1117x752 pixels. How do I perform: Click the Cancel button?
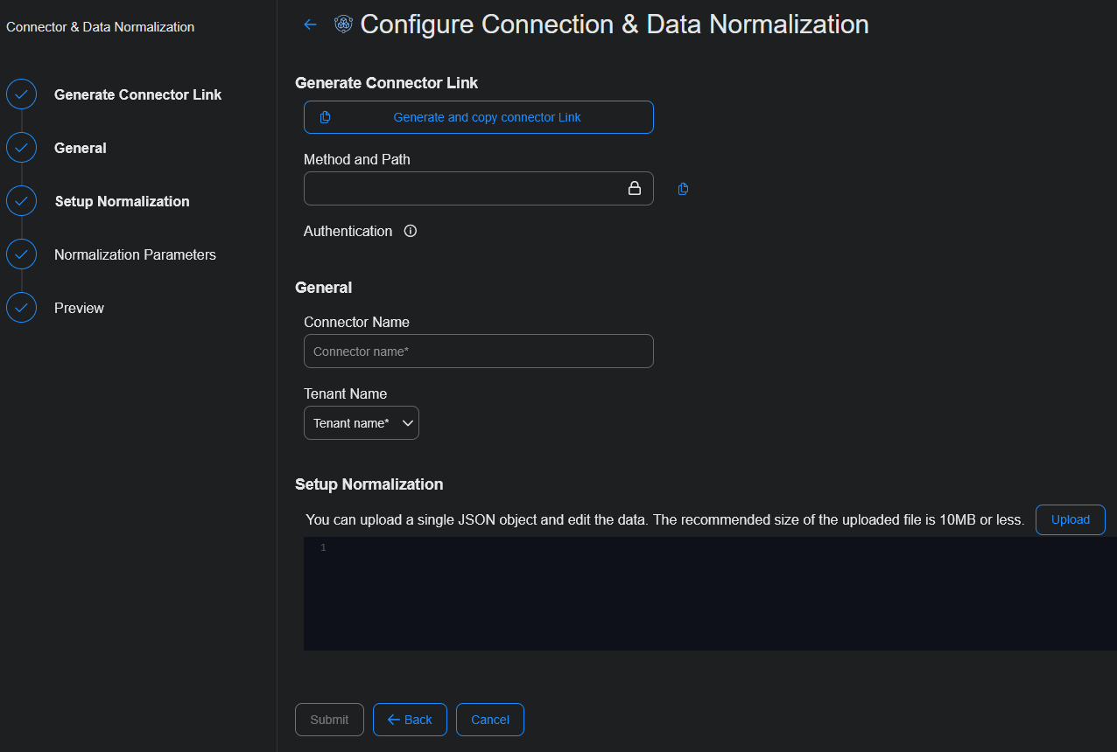[489, 720]
